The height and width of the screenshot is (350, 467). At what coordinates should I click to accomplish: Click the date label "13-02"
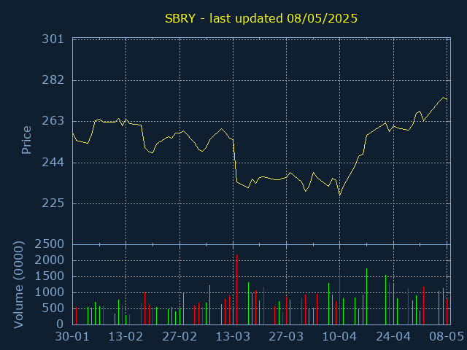click(x=126, y=337)
